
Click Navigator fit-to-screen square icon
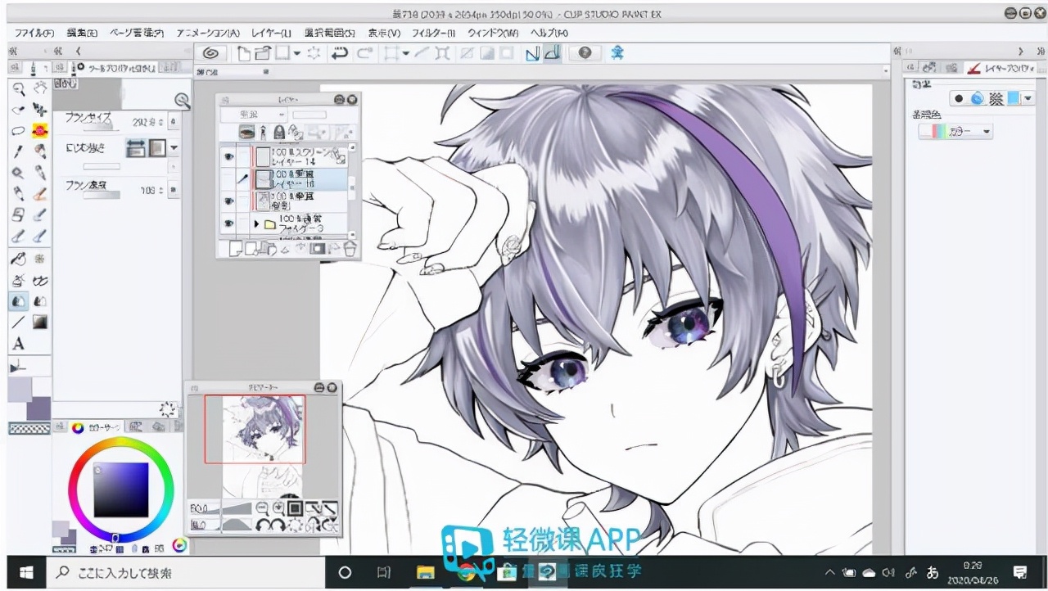pyautogui.click(x=295, y=509)
